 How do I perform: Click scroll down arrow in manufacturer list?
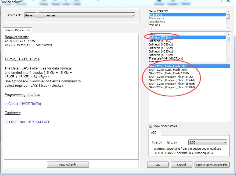coord(228,59)
